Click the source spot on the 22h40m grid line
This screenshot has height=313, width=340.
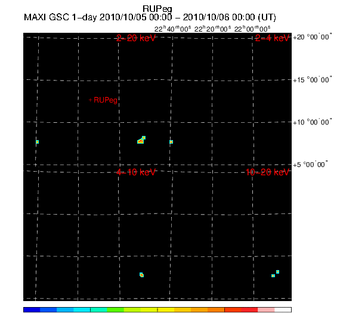click(171, 142)
